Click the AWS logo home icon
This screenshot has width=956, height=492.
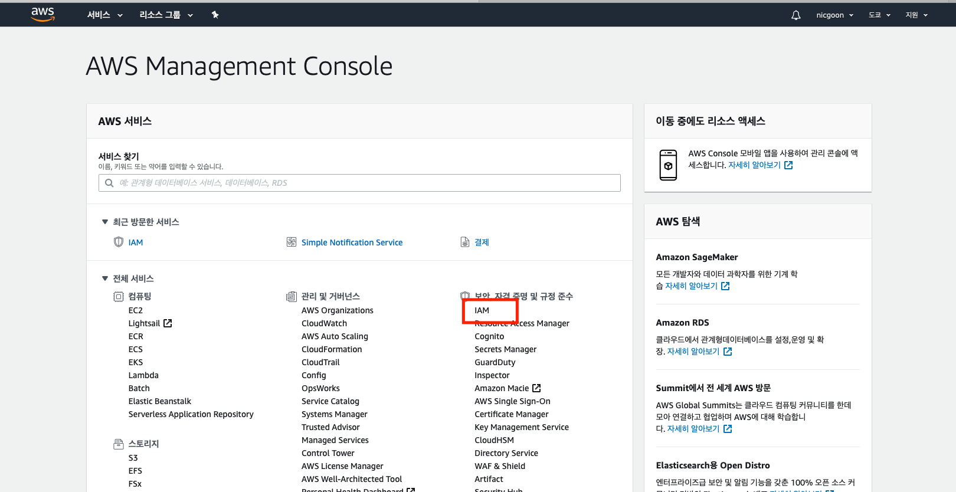[x=42, y=14]
